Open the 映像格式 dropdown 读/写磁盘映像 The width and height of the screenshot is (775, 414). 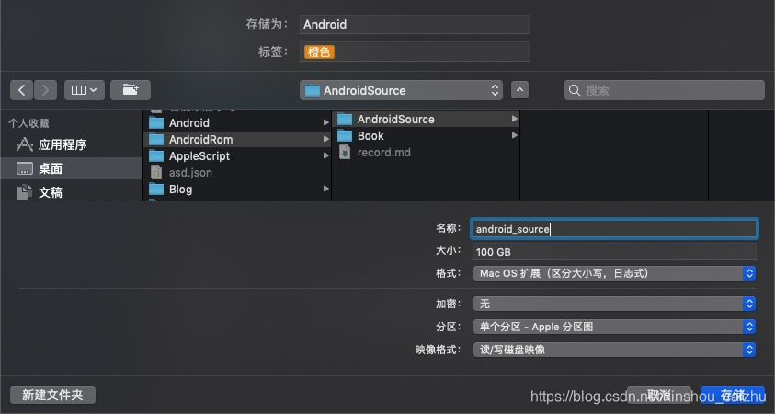(x=614, y=350)
